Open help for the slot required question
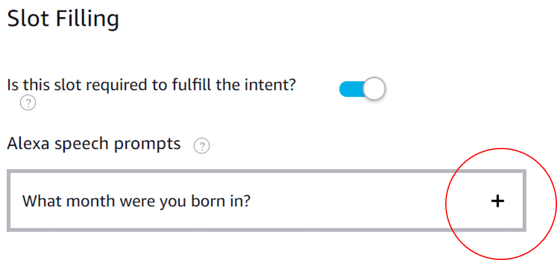Image resolution: width=557 pixels, height=260 pixels. 27,103
